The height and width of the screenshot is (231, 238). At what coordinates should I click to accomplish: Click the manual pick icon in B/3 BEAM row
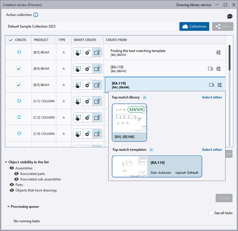click(x=78, y=52)
